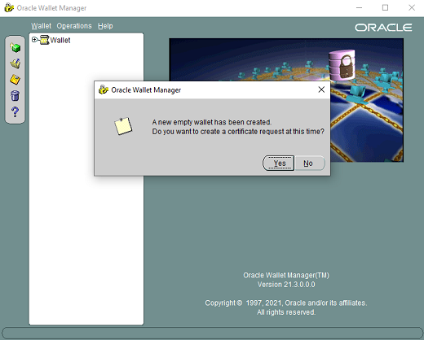Click Yes to create certificate request
The image size is (424, 340).
(x=279, y=163)
